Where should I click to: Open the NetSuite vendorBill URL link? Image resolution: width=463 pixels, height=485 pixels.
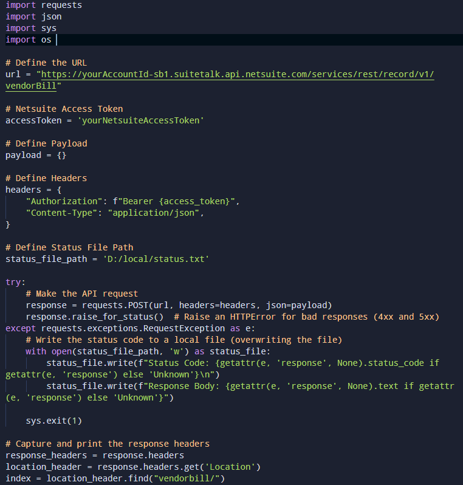pos(238,75)
